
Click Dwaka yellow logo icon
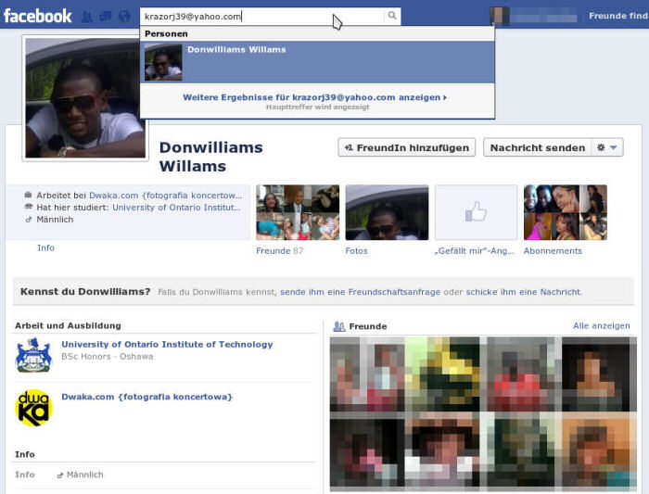pyautogui.click(x=34, y=408)
